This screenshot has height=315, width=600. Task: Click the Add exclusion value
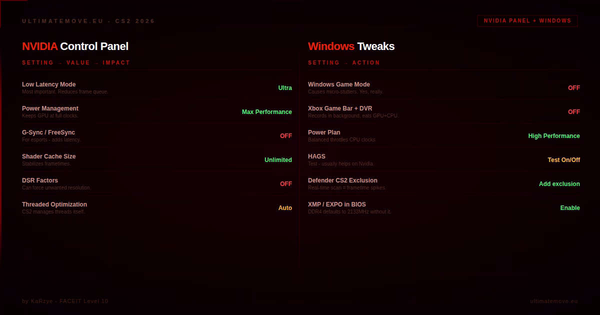[x=559, y=184]
